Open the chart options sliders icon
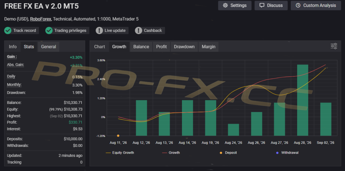Image resolution: width=345 pixels, height=171 pixels. tap(334, 46)
